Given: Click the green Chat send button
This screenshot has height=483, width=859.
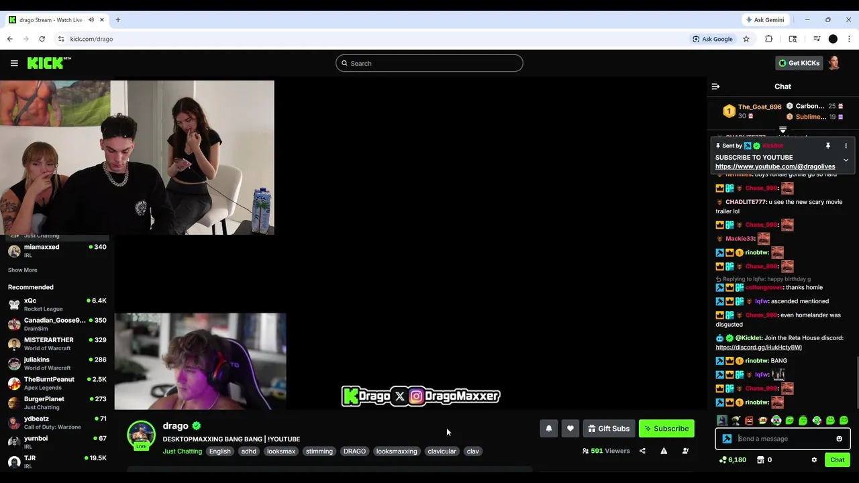Looking at the screenshot, I should (838, 460).
